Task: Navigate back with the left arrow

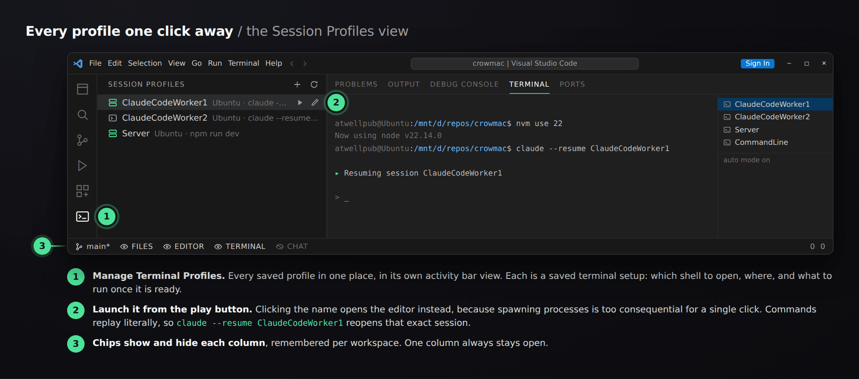Action: [292, 63]
